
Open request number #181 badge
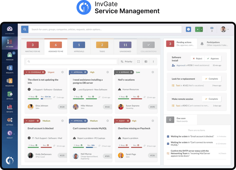(x=107, y=156)
